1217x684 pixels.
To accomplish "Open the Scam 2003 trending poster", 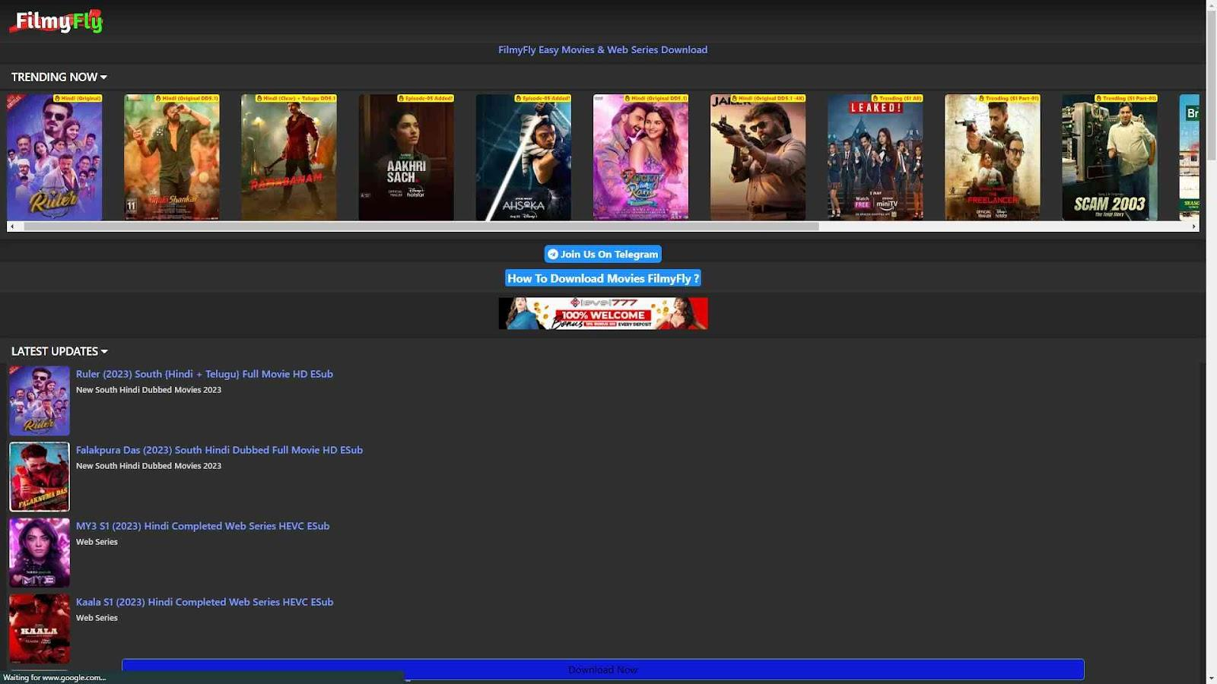I will point(1110,157).
